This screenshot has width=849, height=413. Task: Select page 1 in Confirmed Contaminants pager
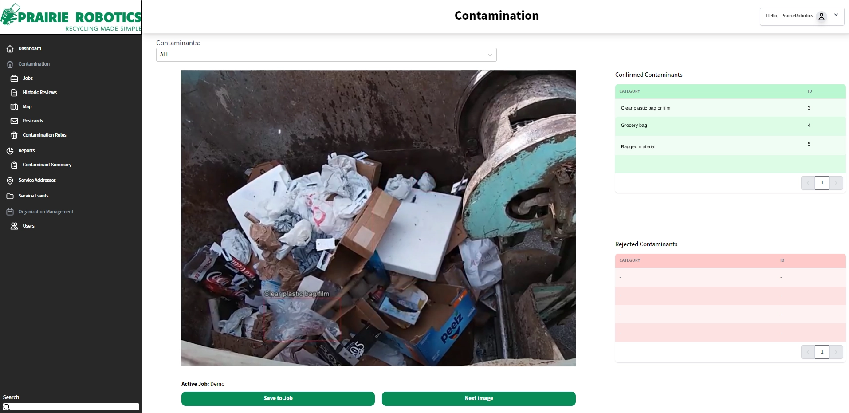(x=822, y=183)
